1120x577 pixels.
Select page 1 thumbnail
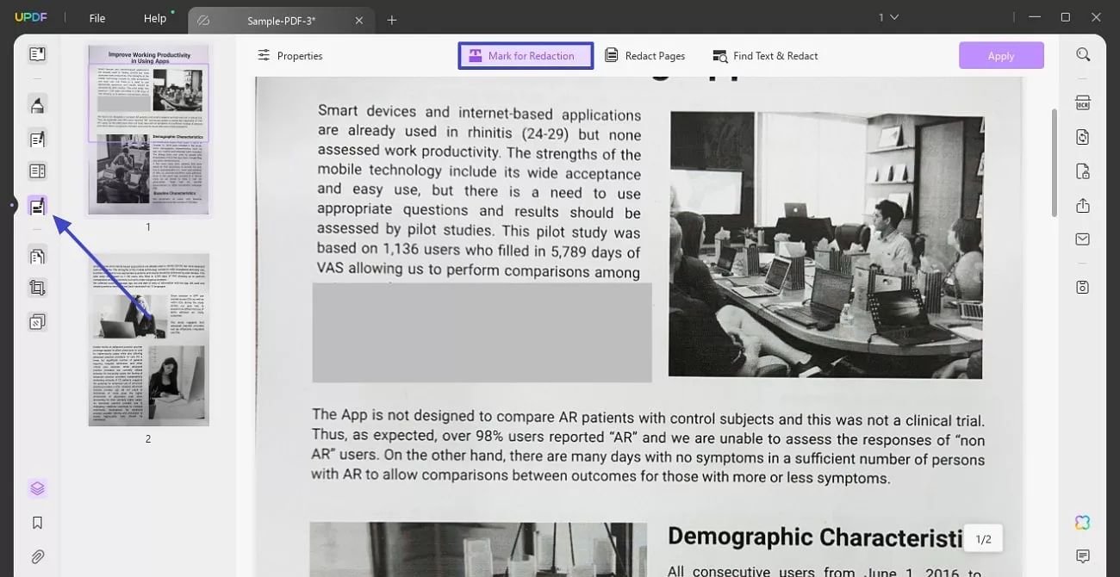(148, 129)
